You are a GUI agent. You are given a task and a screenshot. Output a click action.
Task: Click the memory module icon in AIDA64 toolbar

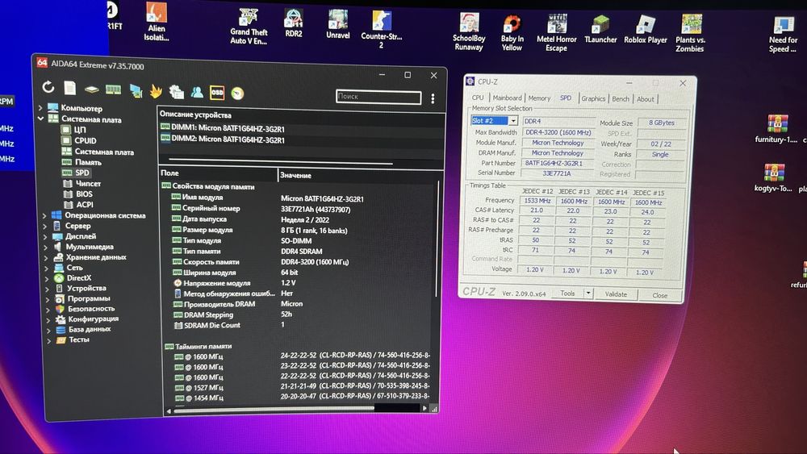pos(113,90)
